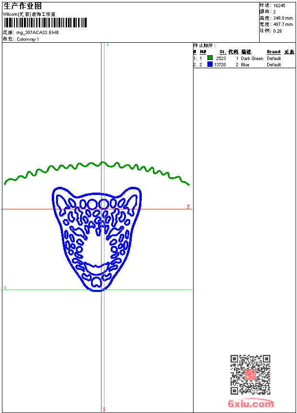Click the QR code image

click(250, 375)
